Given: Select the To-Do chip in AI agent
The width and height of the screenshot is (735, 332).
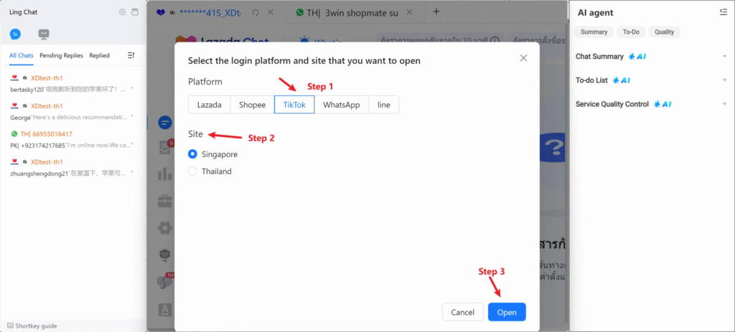Looking at the screenshot, I should [631, 32].
